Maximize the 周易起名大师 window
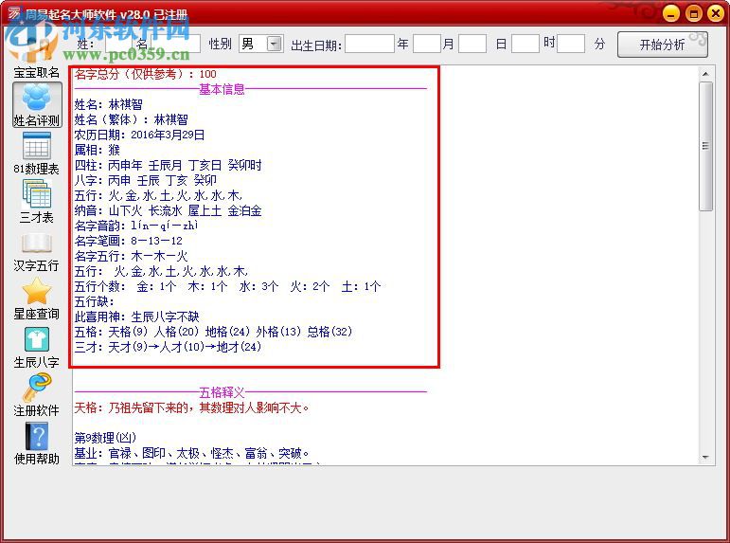The width and height of the screenshot is (730, 543). click(x=693, y=13)
